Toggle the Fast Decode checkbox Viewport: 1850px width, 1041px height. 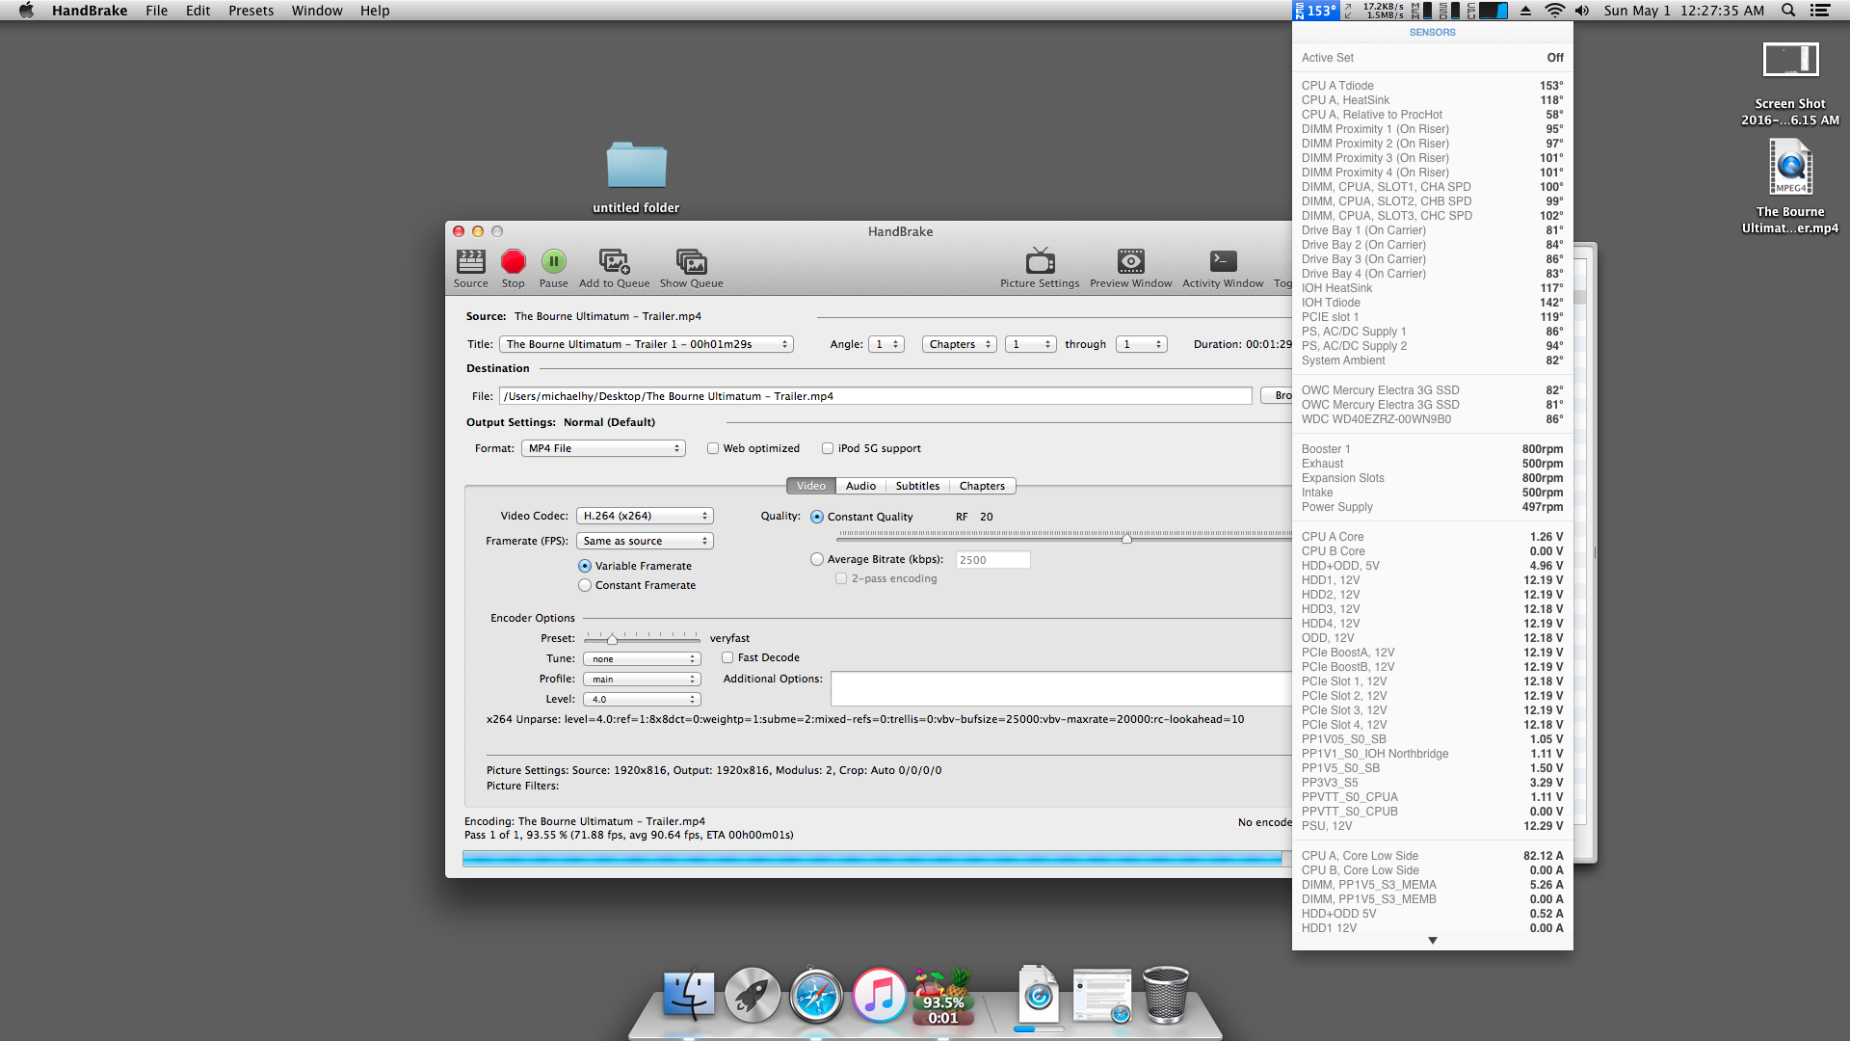click(x=727, y=657)
